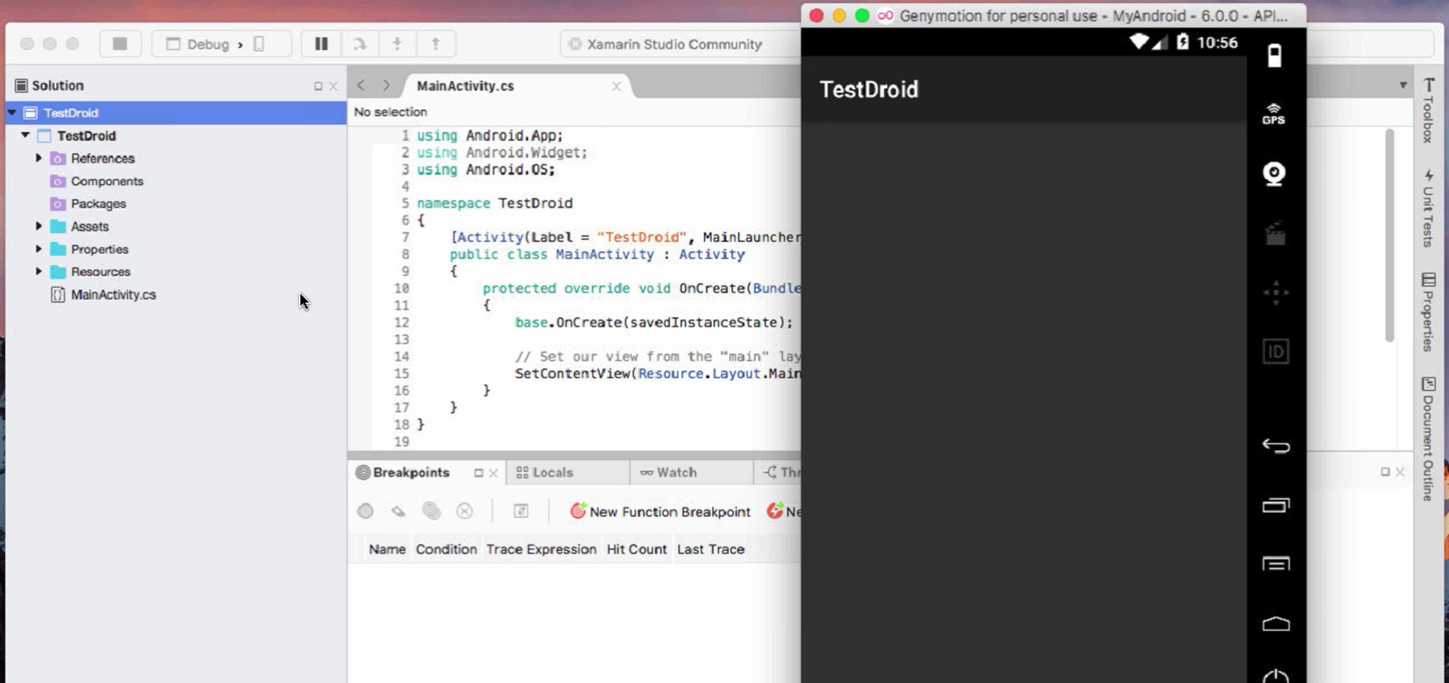Open the No selection breadcrumb
This screenshot has width=1449, height=683.
(390, 112)
